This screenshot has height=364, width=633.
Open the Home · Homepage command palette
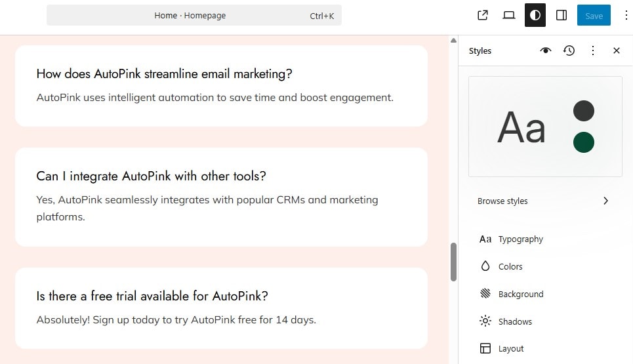click(x=194, y=15)
